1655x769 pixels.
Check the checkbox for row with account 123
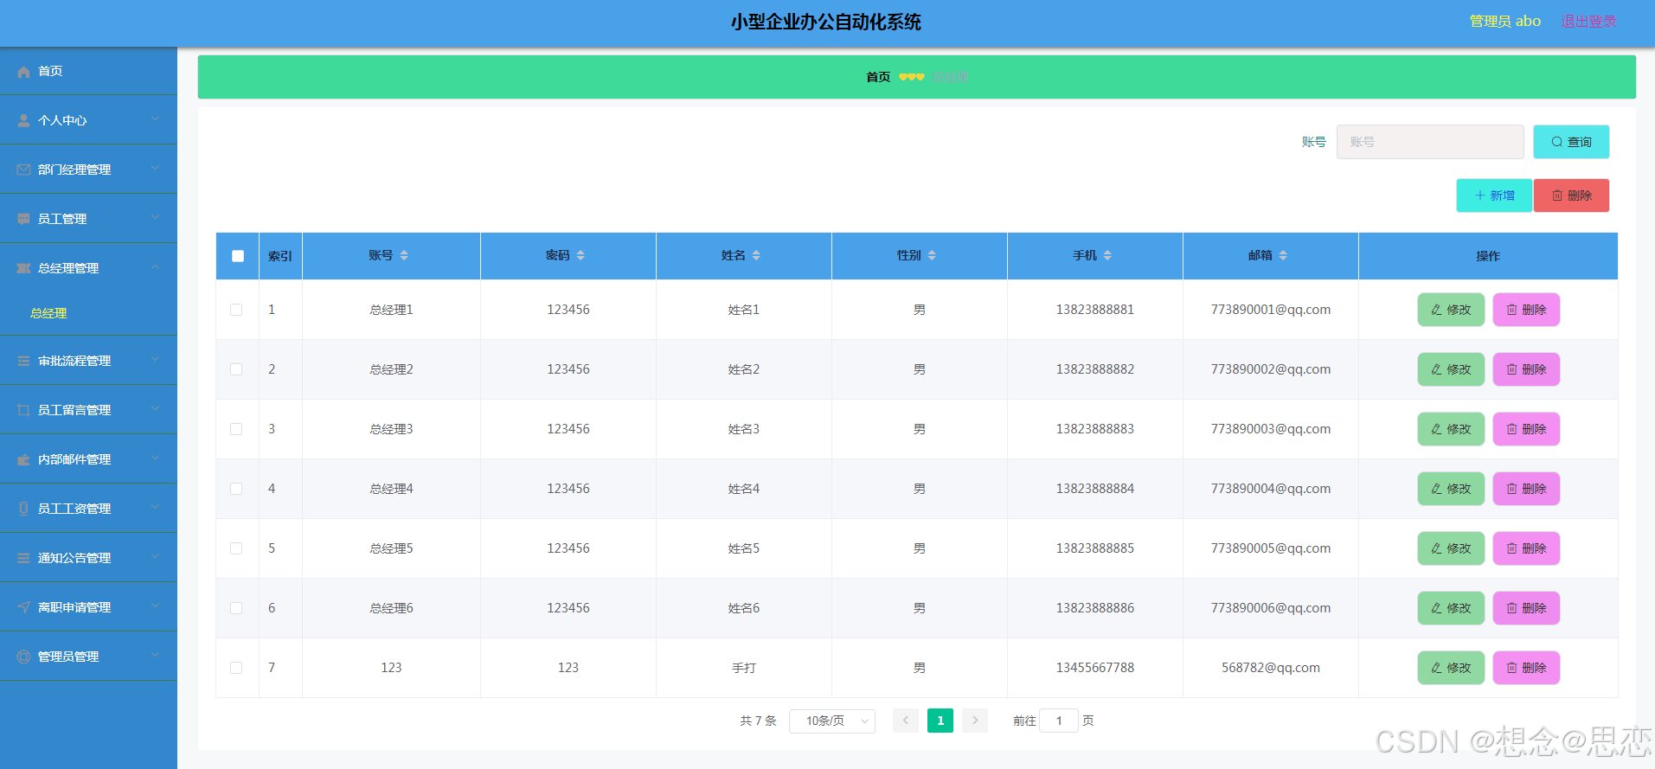pyautogui.click(x=236, y=668)
